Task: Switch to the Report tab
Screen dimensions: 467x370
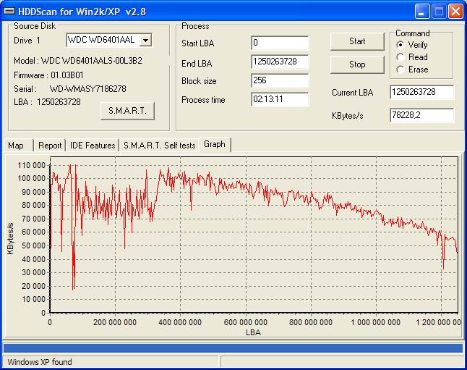Action: tap(50, 146)
